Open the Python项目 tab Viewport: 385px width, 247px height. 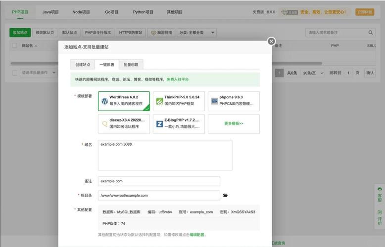(143, 12)
